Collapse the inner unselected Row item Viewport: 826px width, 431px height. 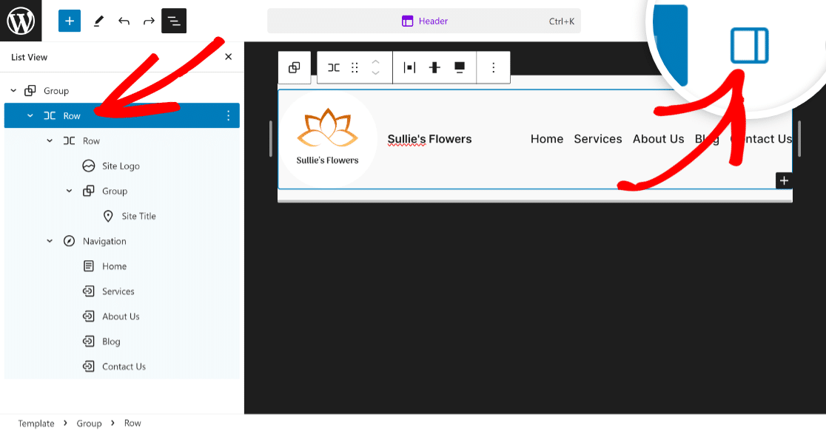50,141
